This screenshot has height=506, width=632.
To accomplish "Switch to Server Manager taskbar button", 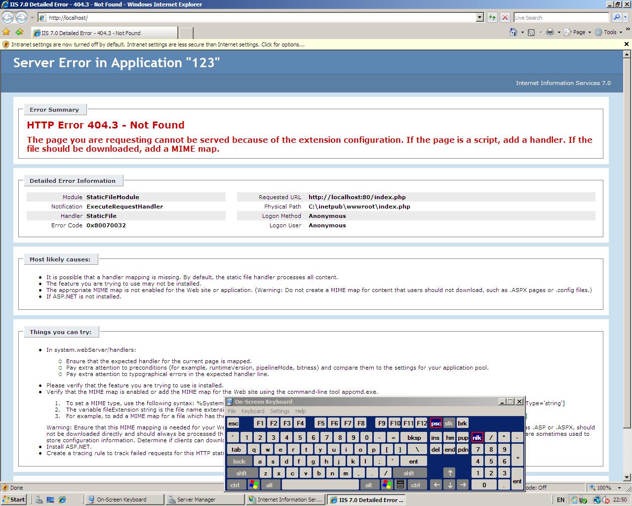I will click(x=204, y=500).
